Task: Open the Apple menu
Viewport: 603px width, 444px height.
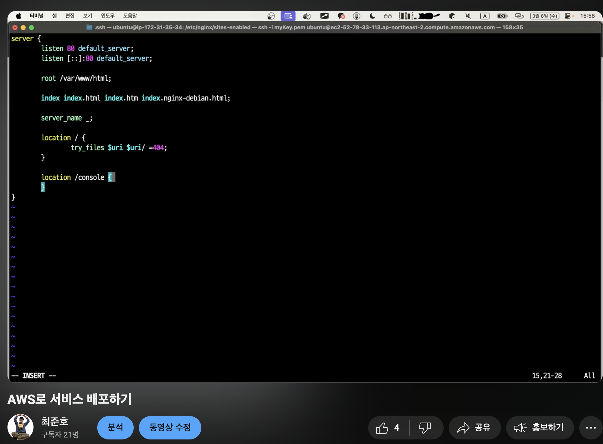Action: point(19,16)
